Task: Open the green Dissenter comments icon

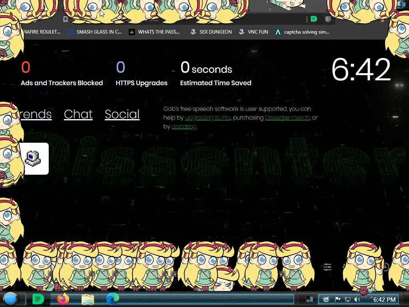Action: [314, 19]
